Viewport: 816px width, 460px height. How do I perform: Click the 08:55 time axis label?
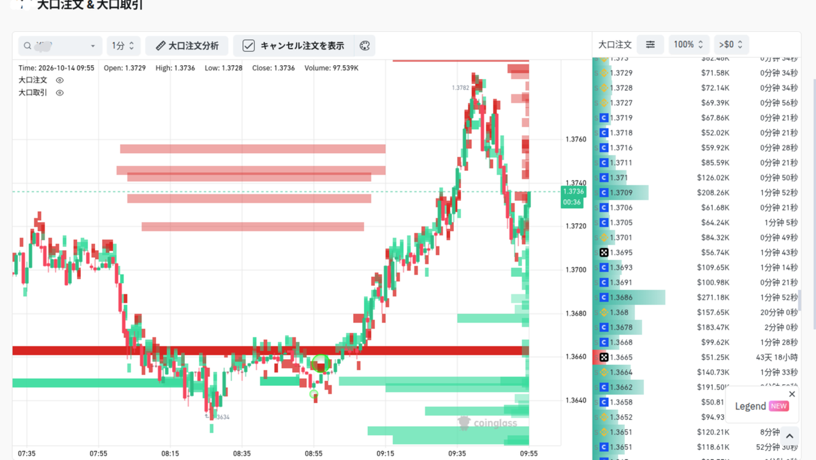(314, 454)
